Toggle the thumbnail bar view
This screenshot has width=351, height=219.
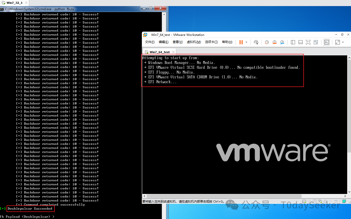[301, 42]
